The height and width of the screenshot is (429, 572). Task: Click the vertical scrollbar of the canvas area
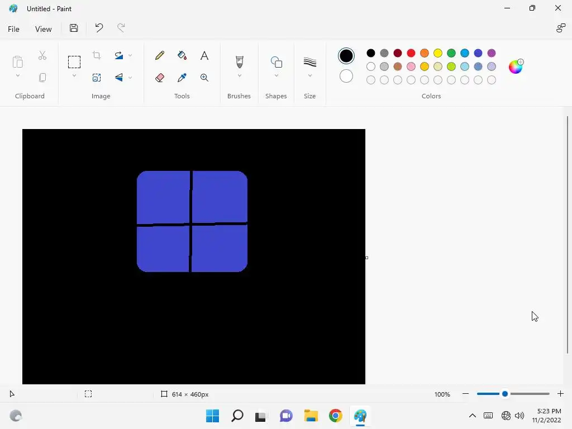point(568,235)
